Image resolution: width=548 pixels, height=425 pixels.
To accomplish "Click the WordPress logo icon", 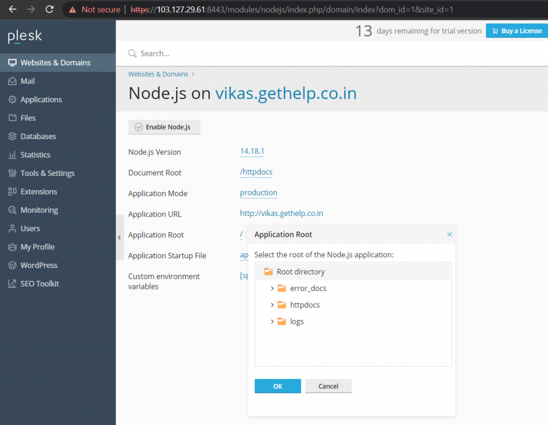I will 12,265.
